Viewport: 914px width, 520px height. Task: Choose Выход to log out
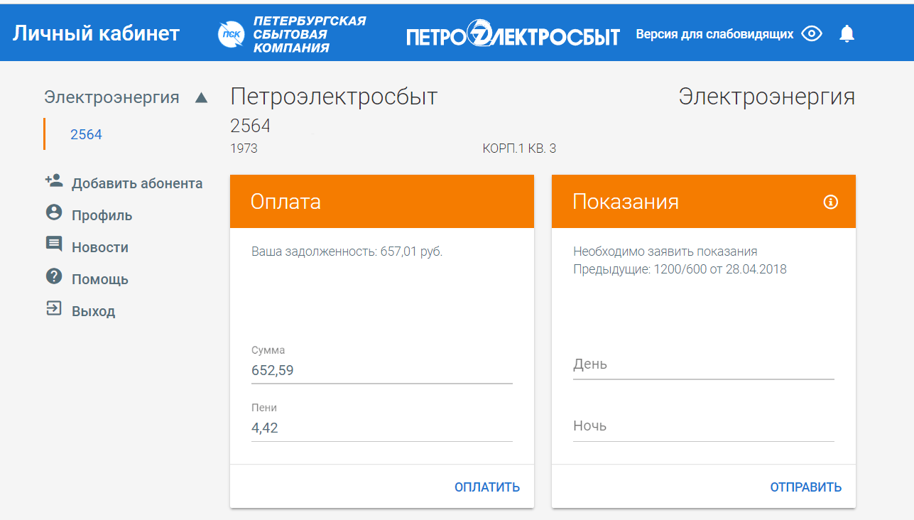[93, 311]
